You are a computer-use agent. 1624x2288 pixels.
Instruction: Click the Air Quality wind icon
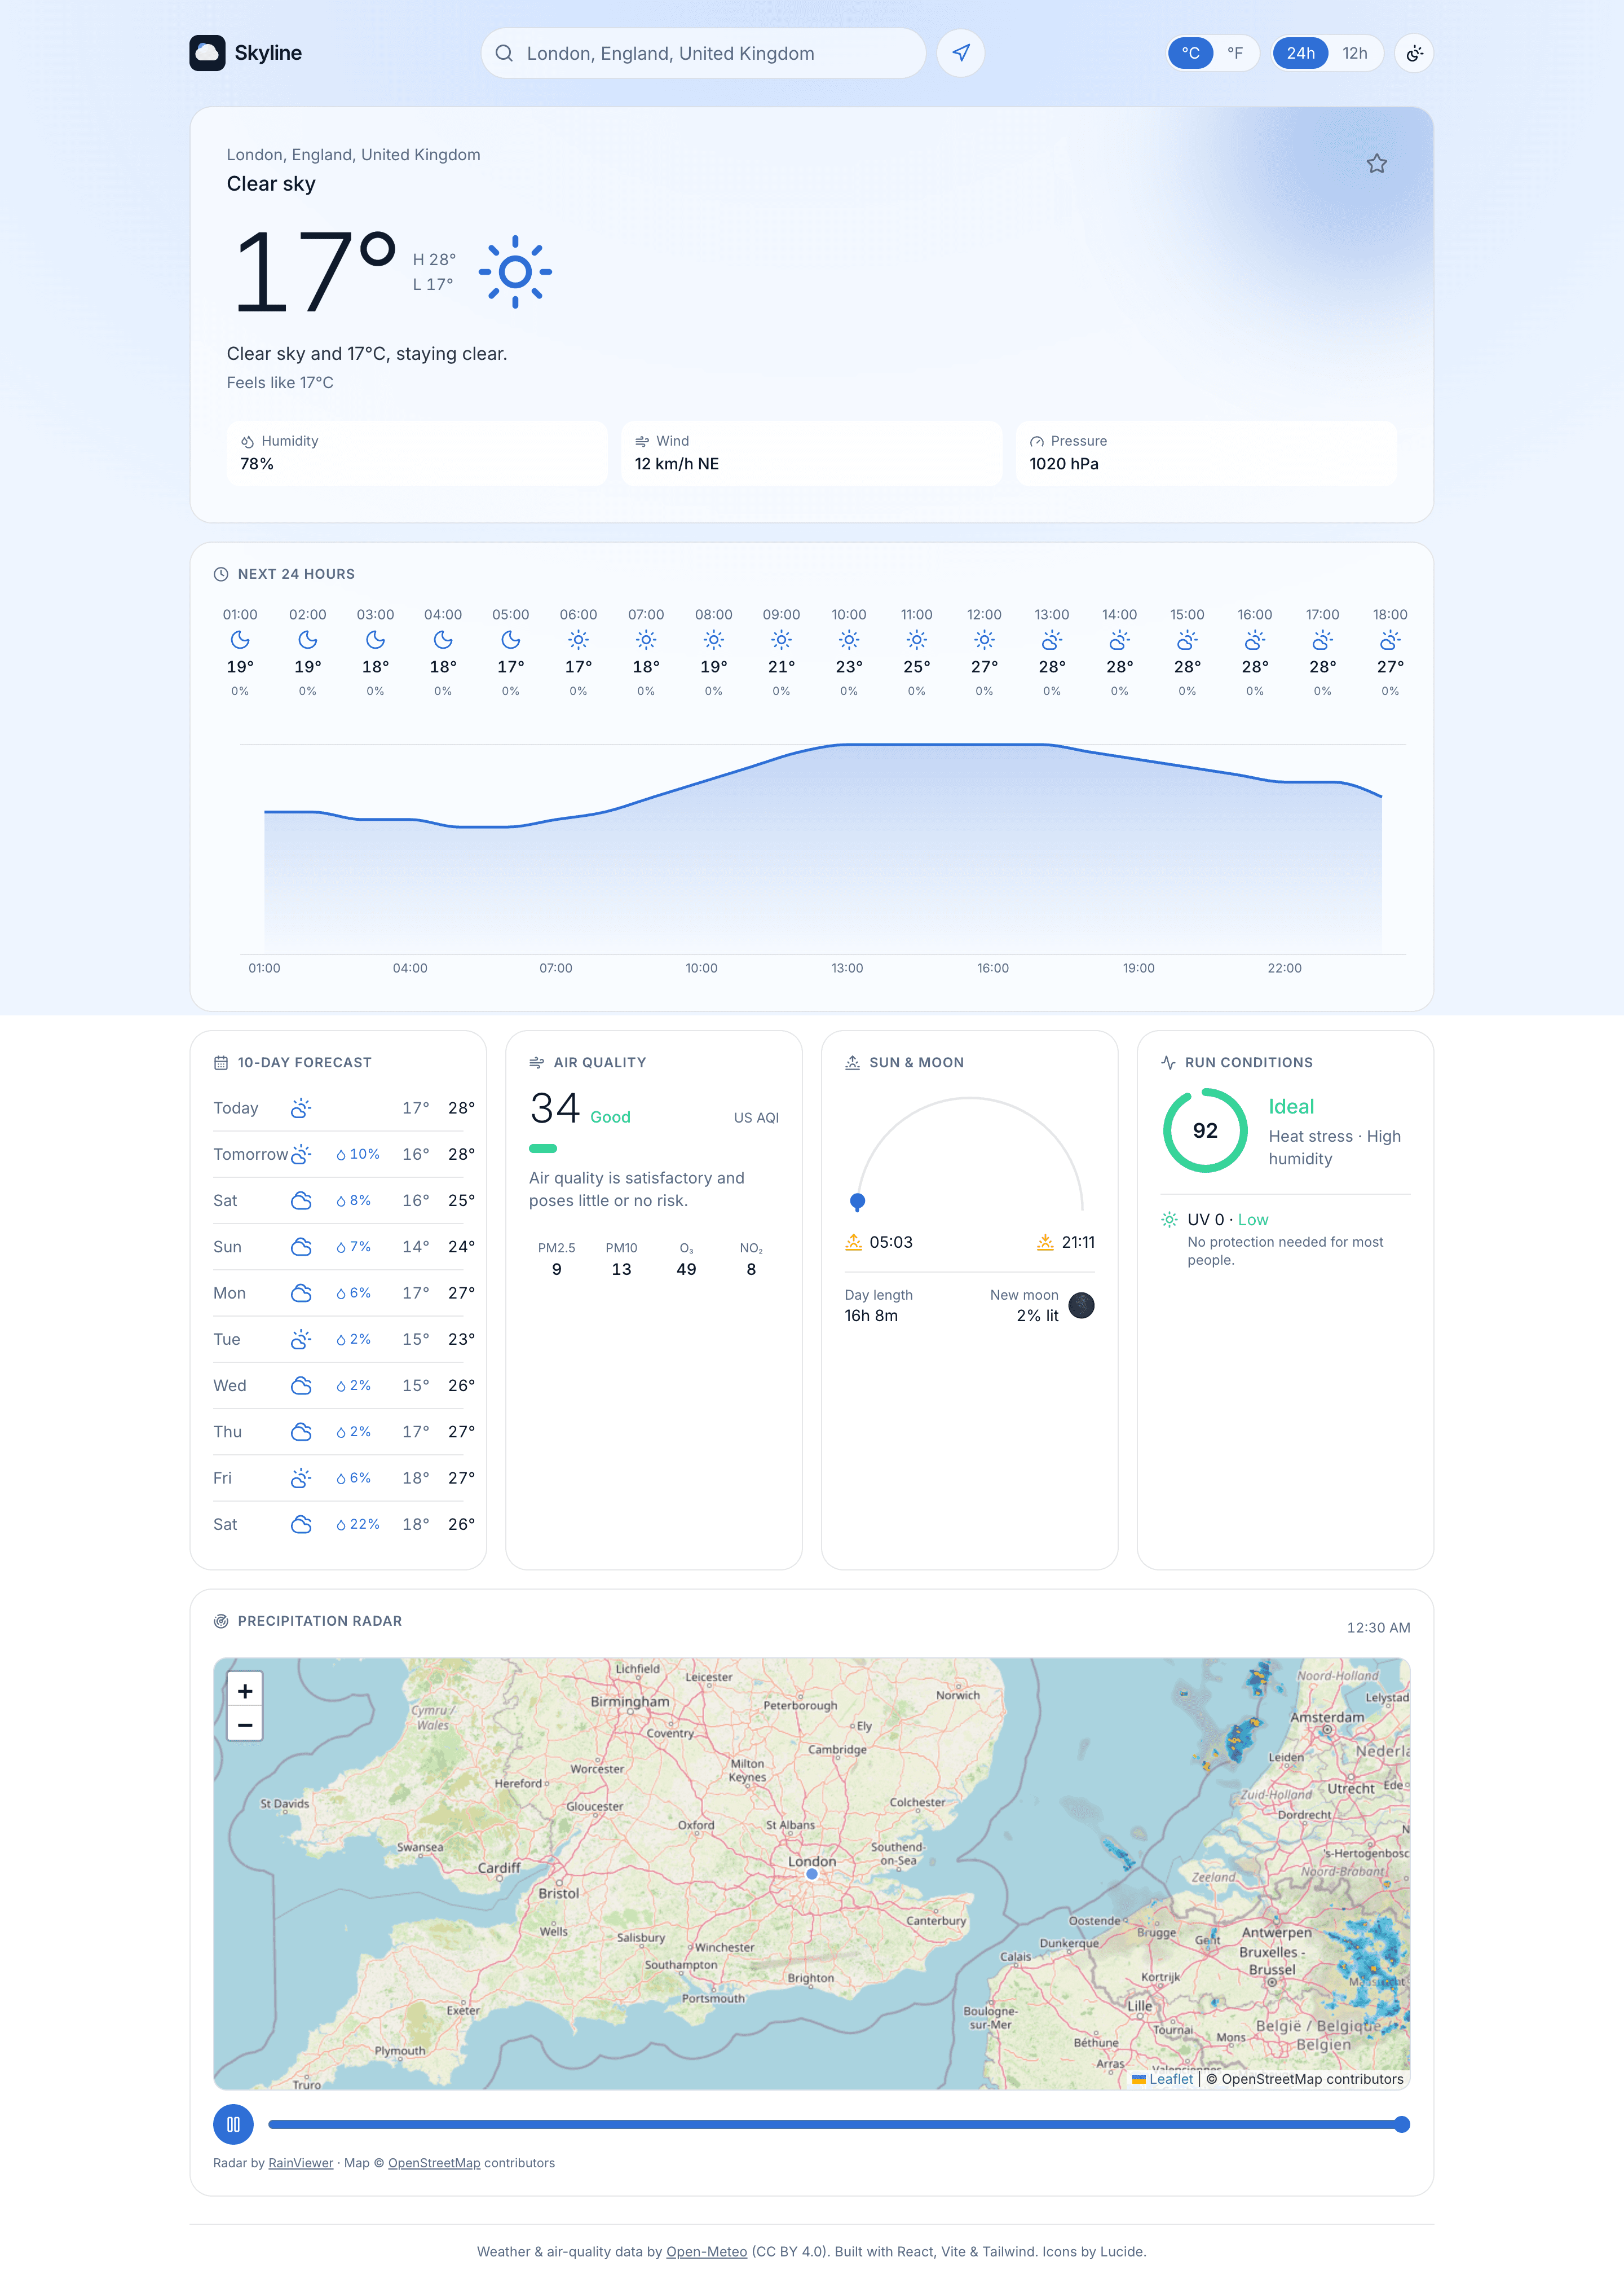[x=537, y=1062]
